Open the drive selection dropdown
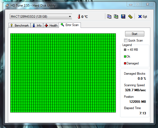158x128 pixels. 41,17
